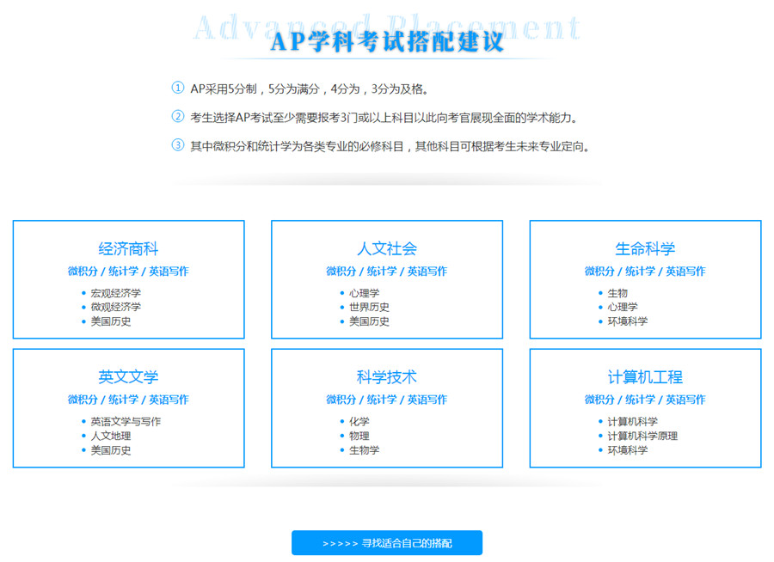The width and height of the screenshot is (774, 562).
Task: Choose the 科学技术 card heading
Action: (x=387, y=377)
